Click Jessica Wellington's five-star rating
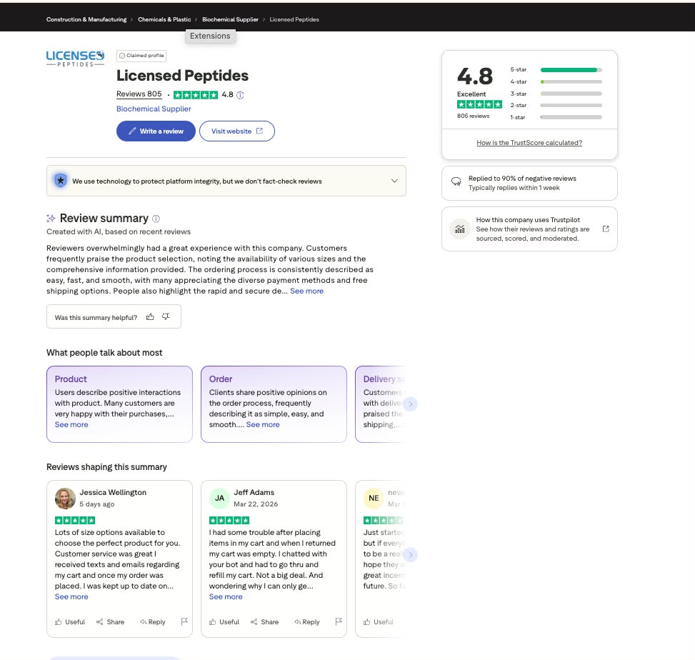The height and width of the screenshot is (660, 695). point(75,521)
